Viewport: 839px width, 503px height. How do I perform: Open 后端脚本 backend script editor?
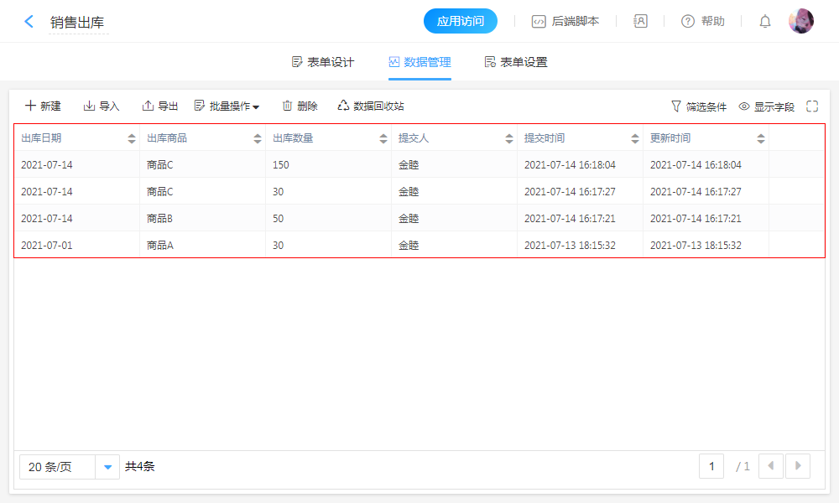click(565, 22)
